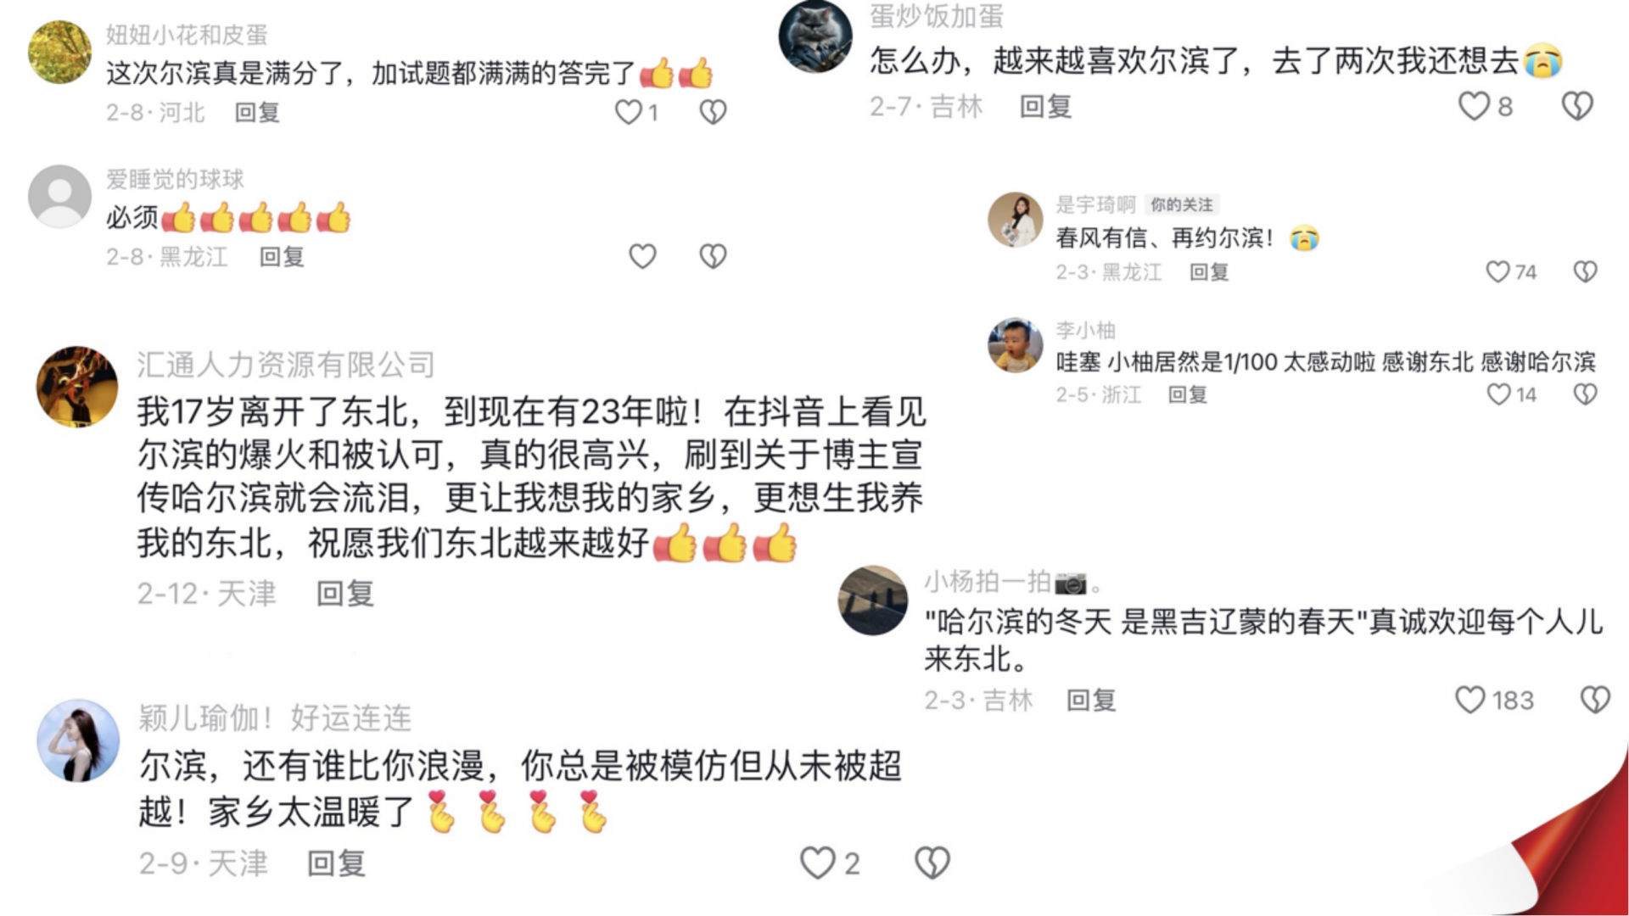This screenshot has width=1629, height=916.
Task: Like the 爱睡觉的球球 comment with heart icon
Action: point(642,256)
